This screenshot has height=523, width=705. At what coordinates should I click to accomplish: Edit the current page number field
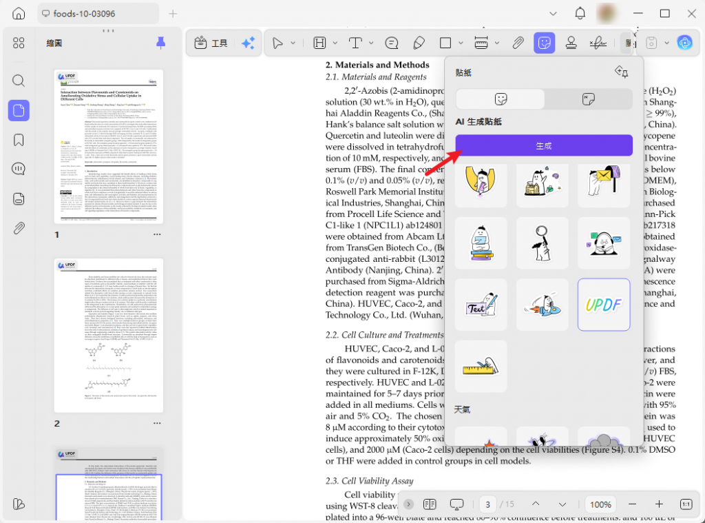coord(487,504)
